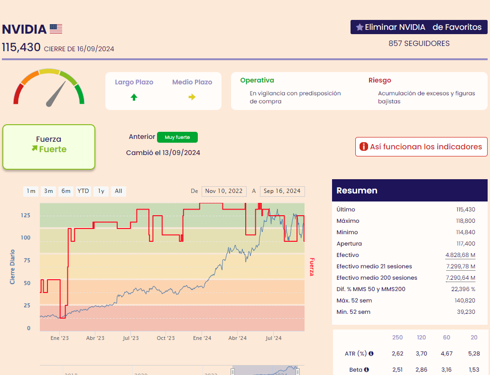This screenshot has height=375, width=490.
Task: Click the star icon in the favorites button
Action: click(x=360, y=27)
